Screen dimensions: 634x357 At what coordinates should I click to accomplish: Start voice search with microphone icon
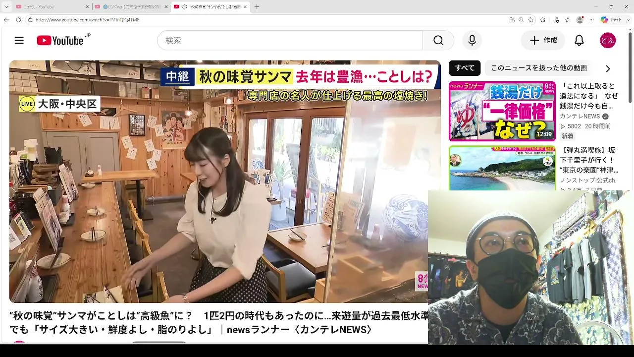(x=472, y=41)
